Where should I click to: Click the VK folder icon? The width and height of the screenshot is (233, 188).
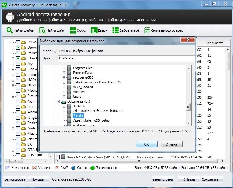pyautogui.click(x=23, y=144)
